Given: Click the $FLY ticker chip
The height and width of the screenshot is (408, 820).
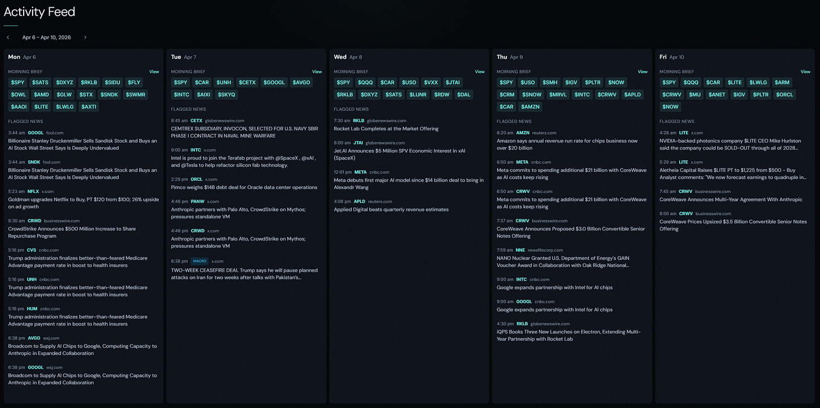Looking at the screenshot, I should click(x=134, y=83).
